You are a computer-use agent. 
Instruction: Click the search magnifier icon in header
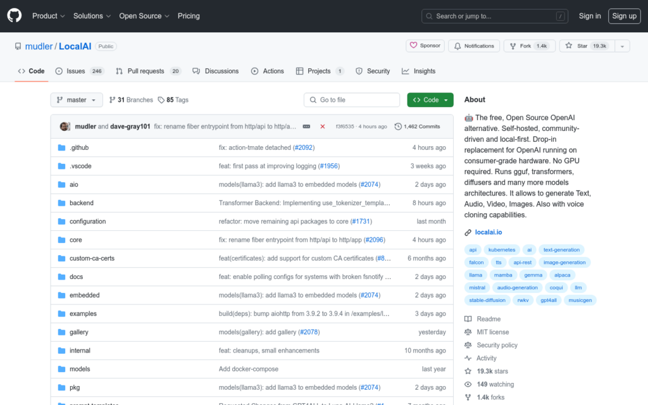429,16
